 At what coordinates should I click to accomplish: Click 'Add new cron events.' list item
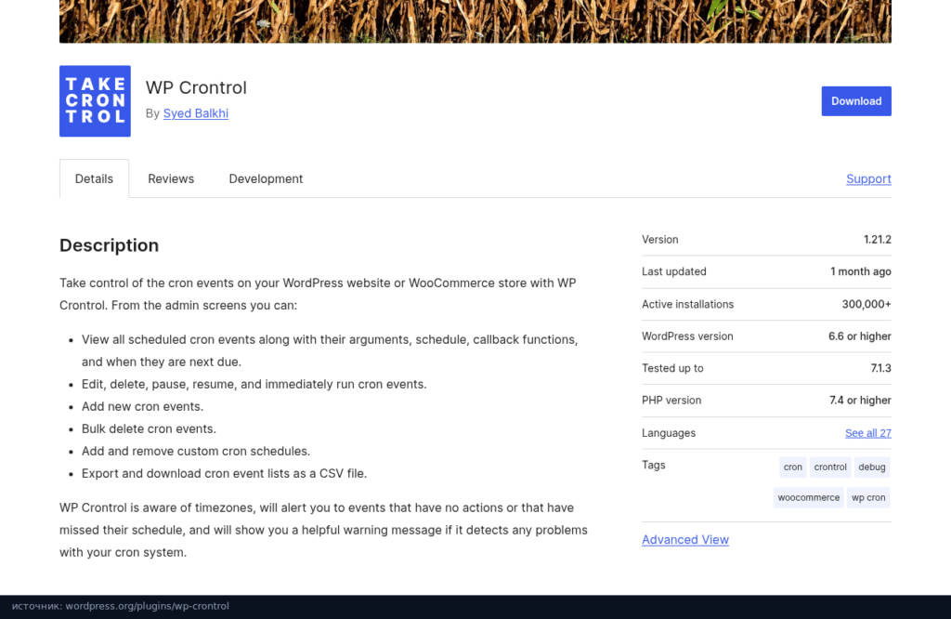(142, 406)
